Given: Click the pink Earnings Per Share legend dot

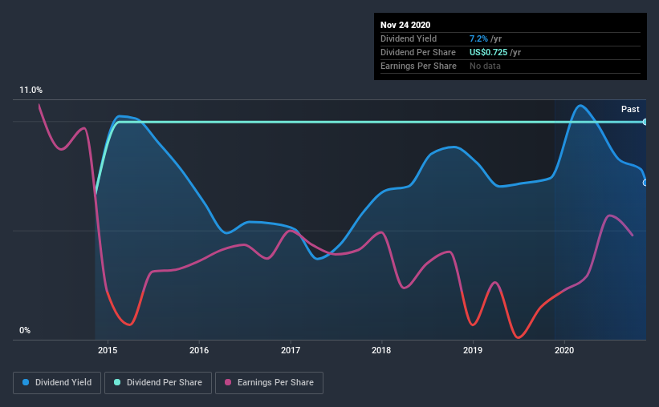Looking at the screenshot, I should [228, 382].
